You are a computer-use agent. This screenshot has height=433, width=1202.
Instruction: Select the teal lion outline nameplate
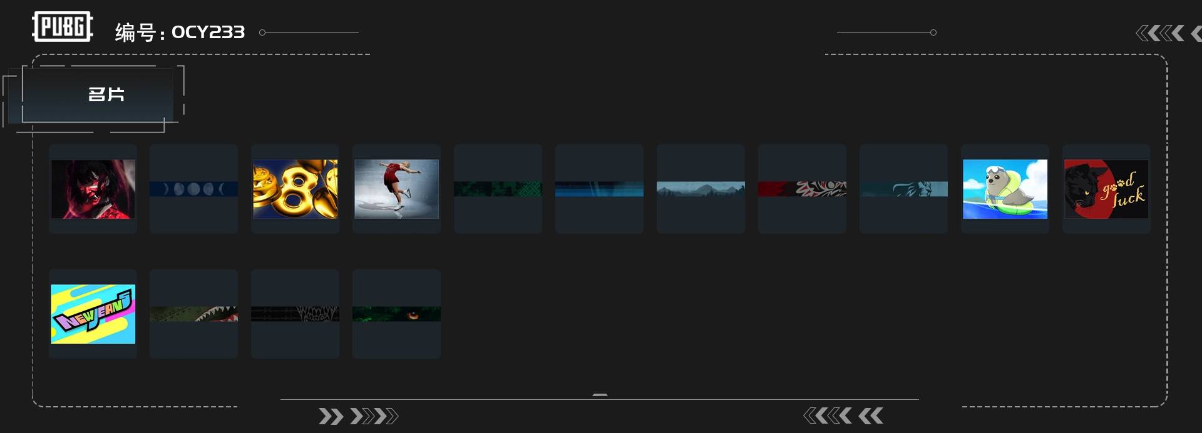(x=903, y=189)
